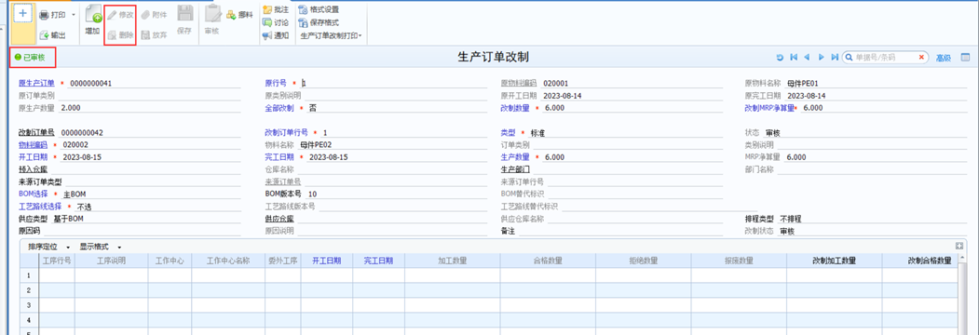The image size is (979, 335).
Task: Go to the next record
Action: [x=821, y=58]
